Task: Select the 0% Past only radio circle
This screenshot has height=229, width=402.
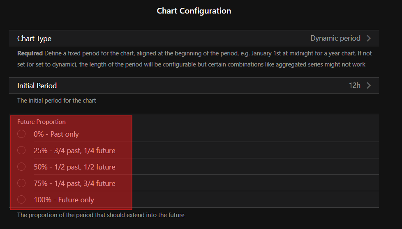Action: (x=21, y=134)
